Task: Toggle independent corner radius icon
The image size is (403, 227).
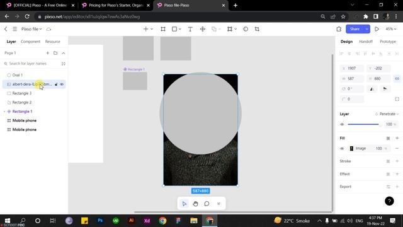Action: (397, 99)
